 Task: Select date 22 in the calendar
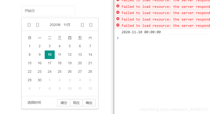pyautogui.click(x=30, y=71)
